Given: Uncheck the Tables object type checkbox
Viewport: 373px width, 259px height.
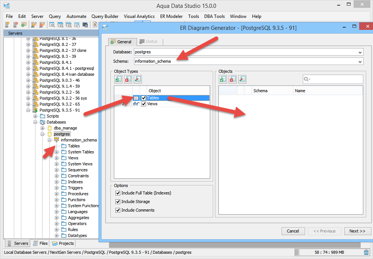Looking at the screenshot, I should point(143,98).
